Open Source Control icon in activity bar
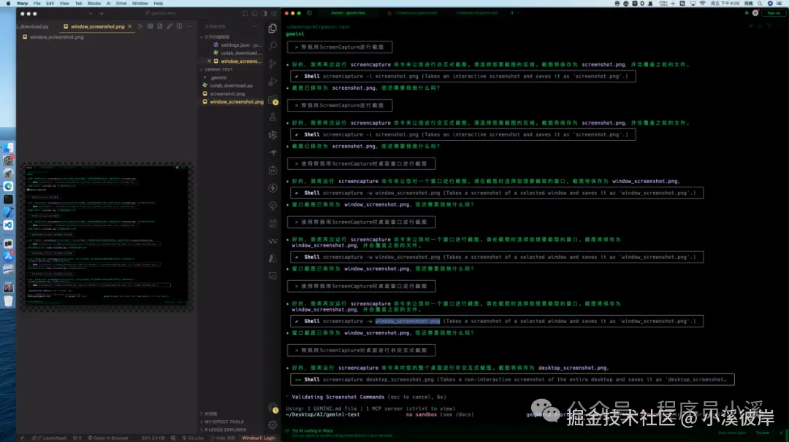The width and height of the screenshot is (789, 442). [x=272, y=63]
